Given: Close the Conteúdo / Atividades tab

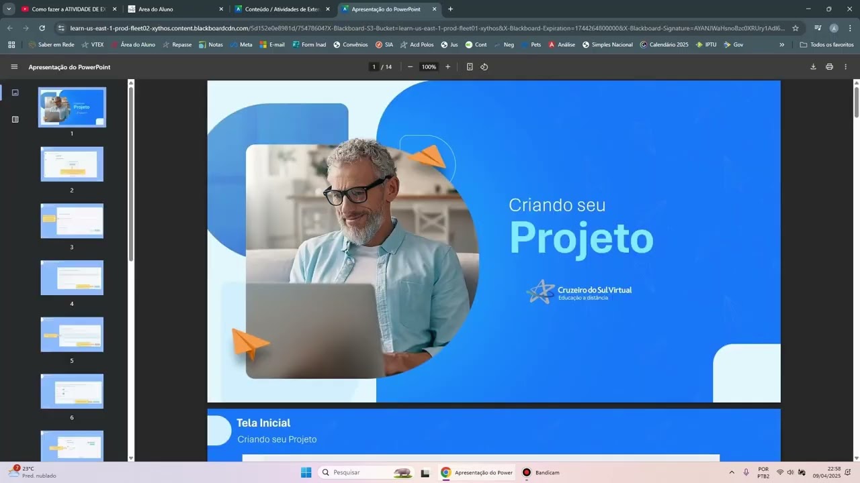Looking at the screenshot, I should tap(328, 9).
